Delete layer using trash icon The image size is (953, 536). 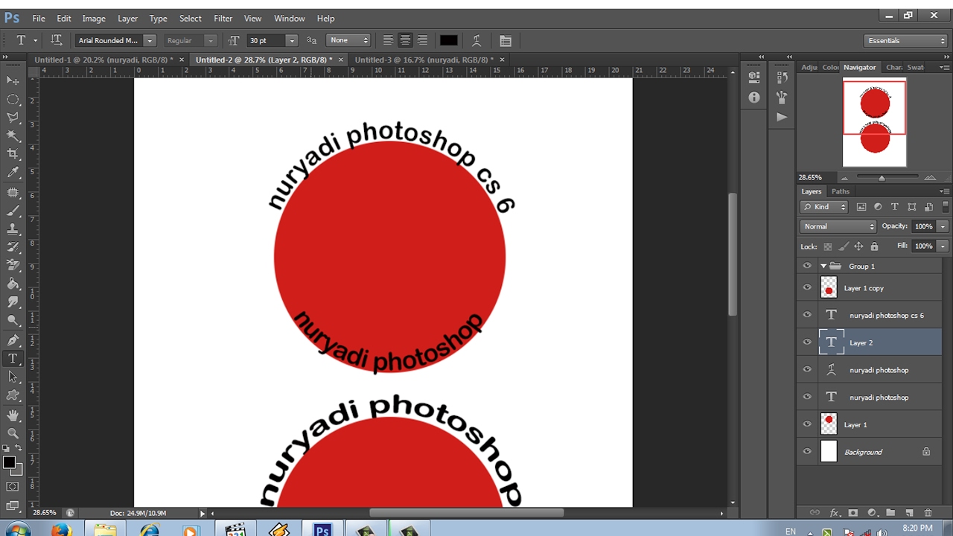tap(928, 513)
